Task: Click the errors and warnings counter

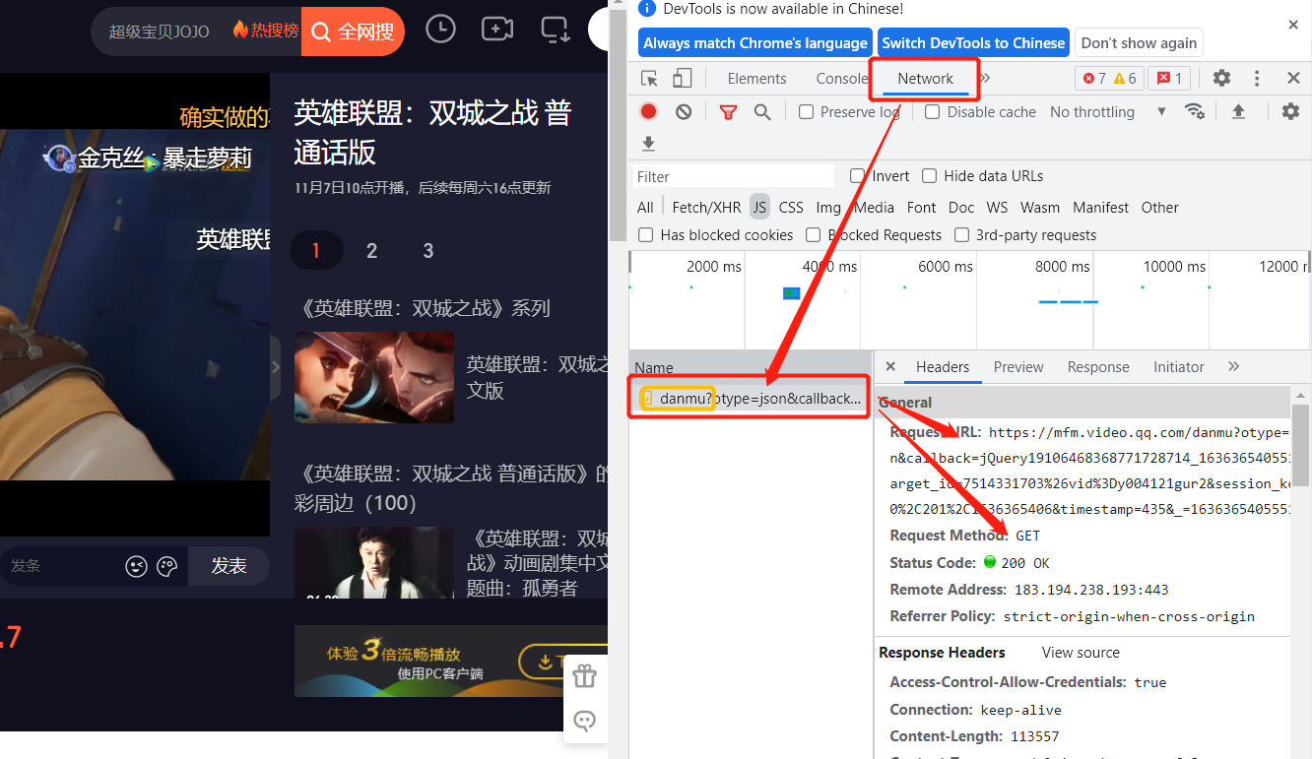Action: tap(1110, 79)
